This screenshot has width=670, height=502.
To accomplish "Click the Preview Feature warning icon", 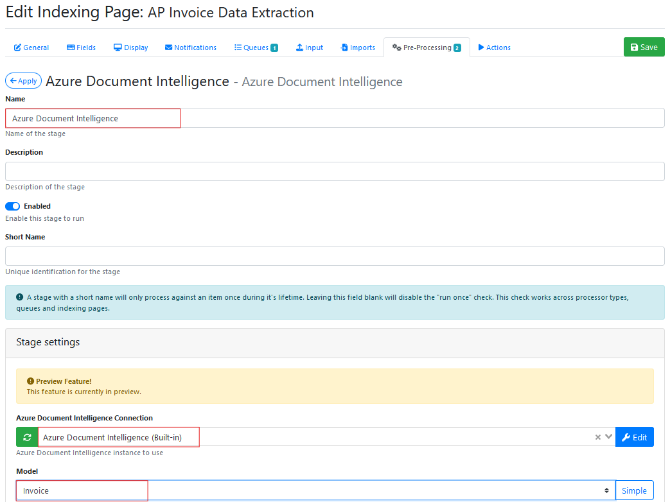I will click(x=30, y=381).
